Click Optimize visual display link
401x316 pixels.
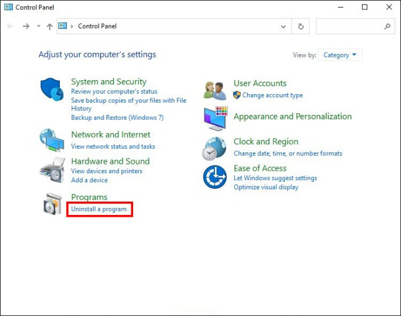266,187
